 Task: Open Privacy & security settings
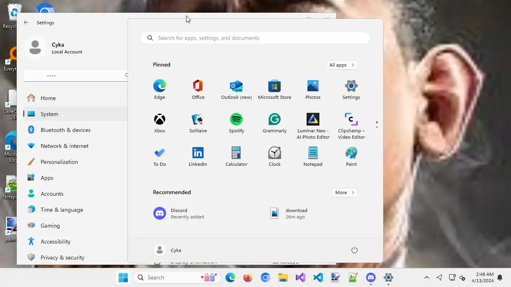(75, 258)
